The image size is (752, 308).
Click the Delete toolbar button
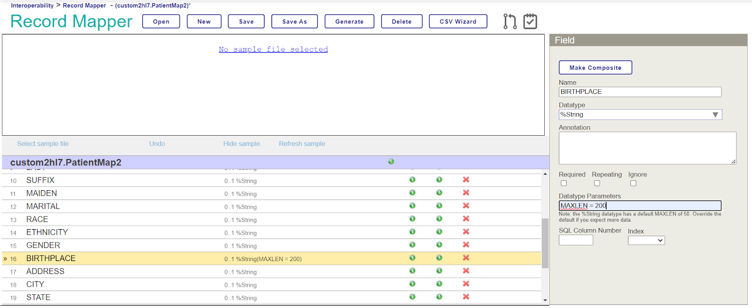402,22
